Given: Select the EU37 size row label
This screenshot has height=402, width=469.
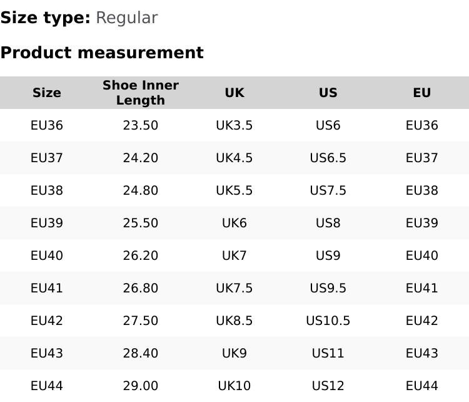Looking at the screenshot, I should tap(47, 158).
